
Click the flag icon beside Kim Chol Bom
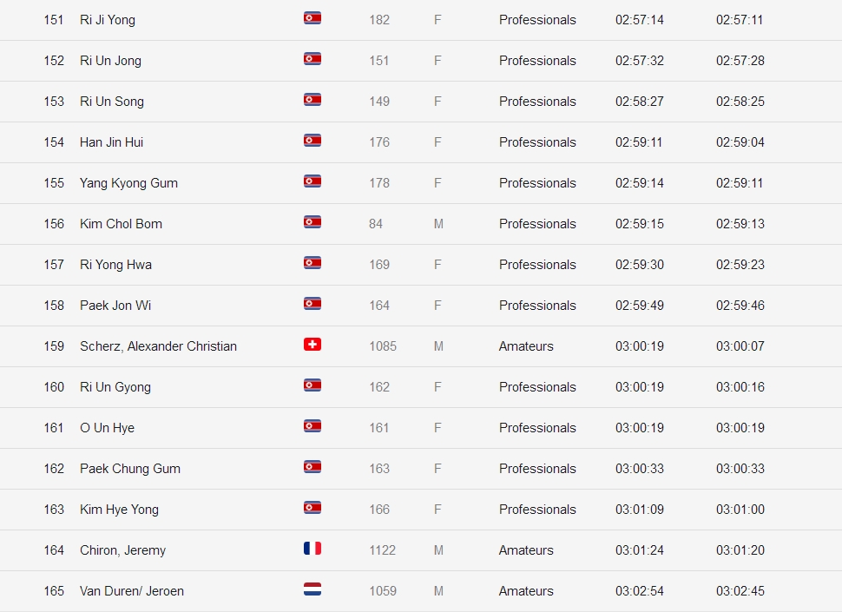312,222
